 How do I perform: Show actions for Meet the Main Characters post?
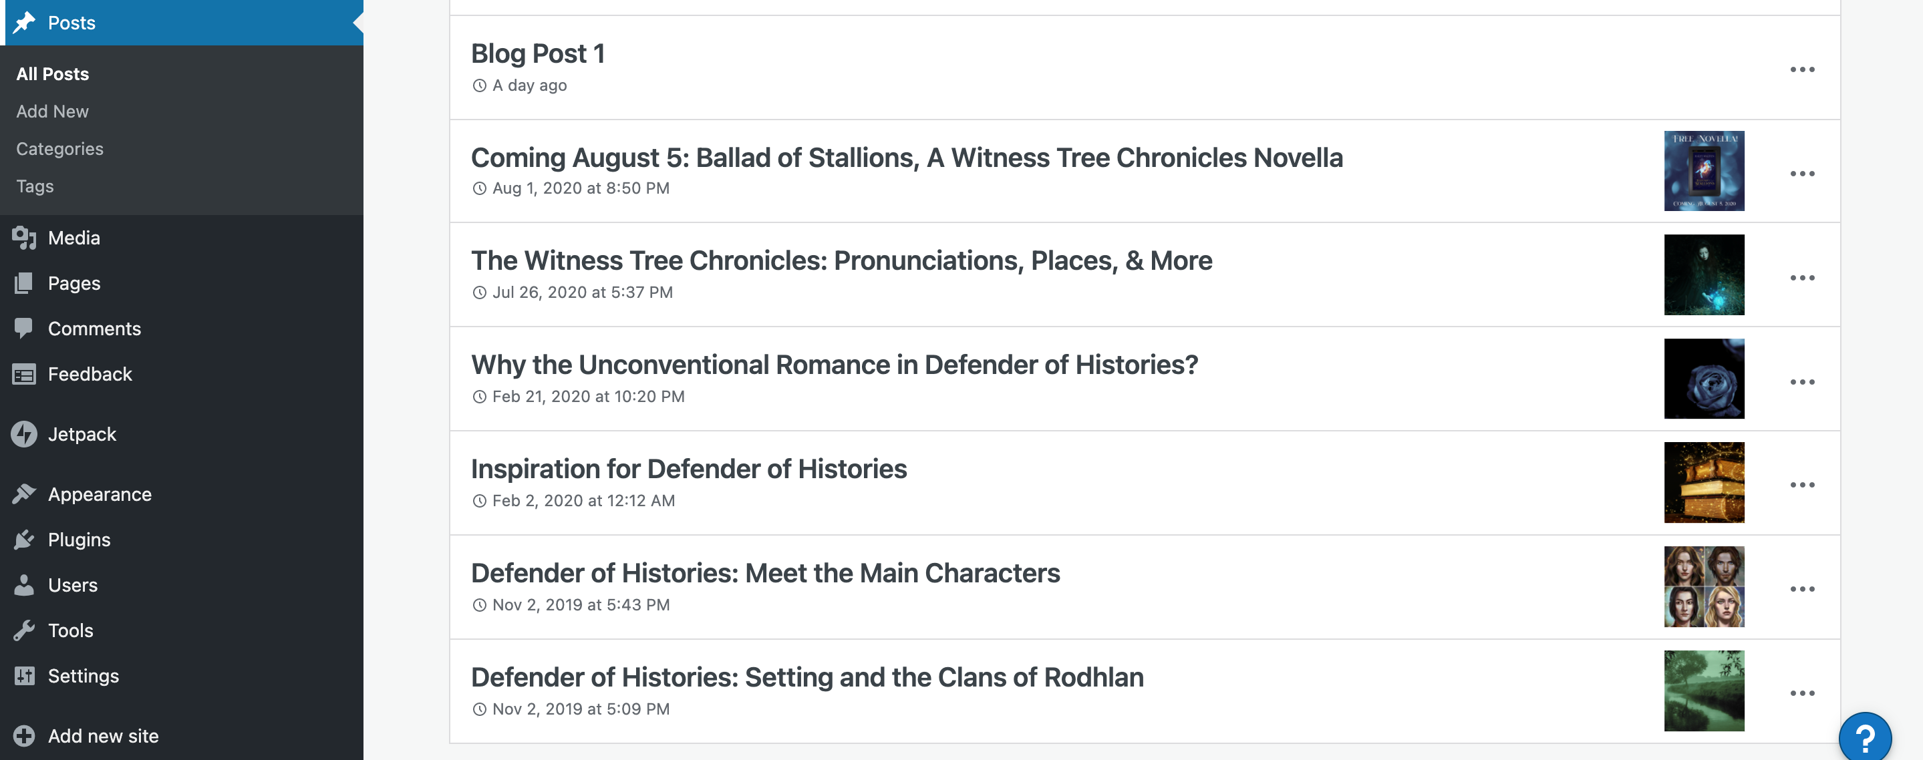point(1801,589)
